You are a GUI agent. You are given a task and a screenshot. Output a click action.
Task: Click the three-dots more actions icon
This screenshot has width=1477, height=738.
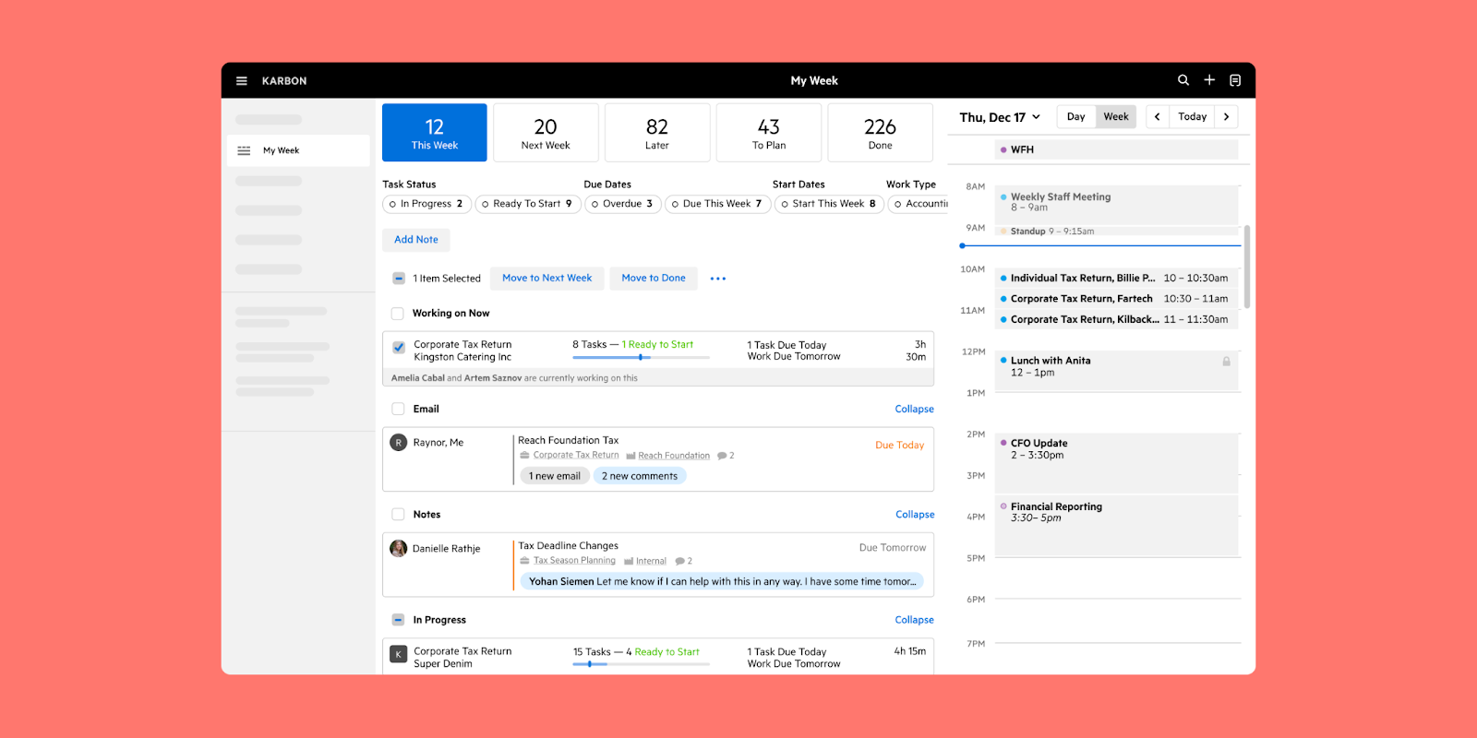click(x=718, y=279)
